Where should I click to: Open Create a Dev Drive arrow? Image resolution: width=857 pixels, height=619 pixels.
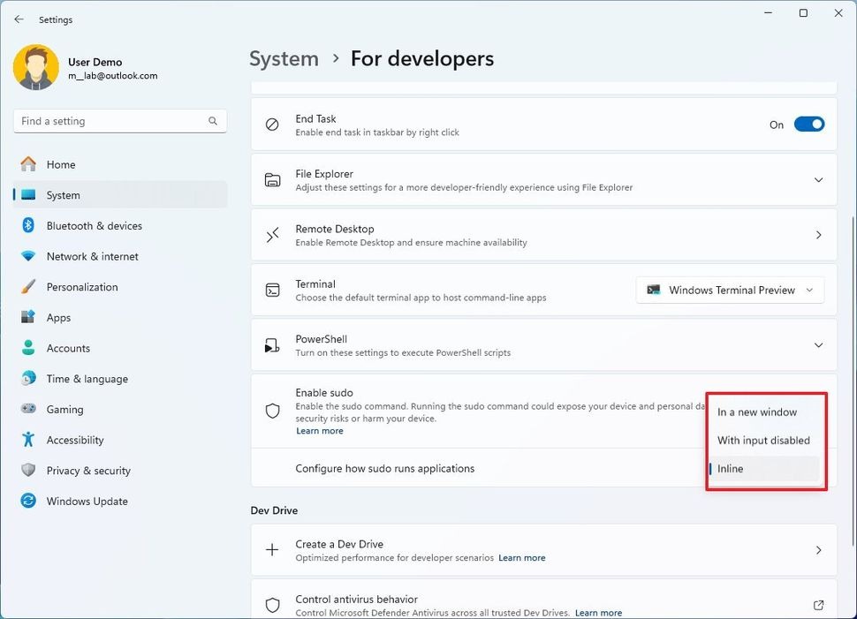click(x=818, y=550)
